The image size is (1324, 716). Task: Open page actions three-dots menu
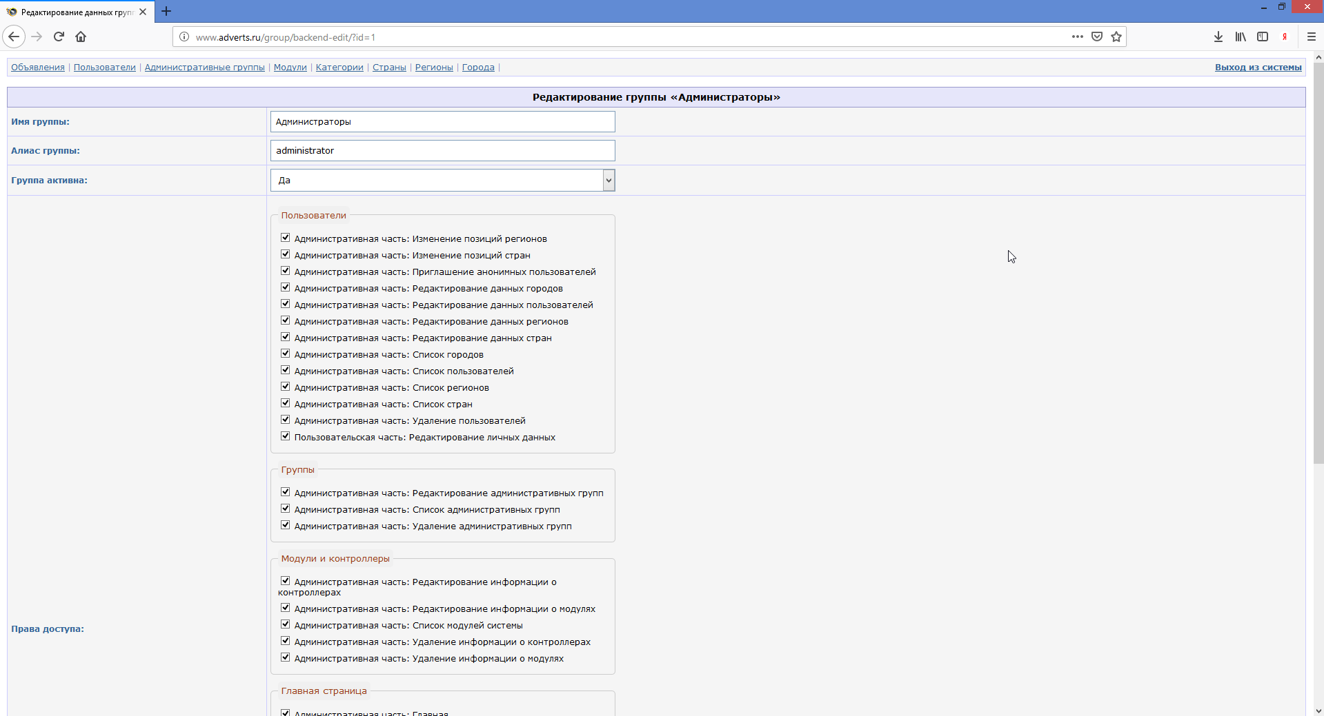pyautogui.click(x=1077, y=37)
